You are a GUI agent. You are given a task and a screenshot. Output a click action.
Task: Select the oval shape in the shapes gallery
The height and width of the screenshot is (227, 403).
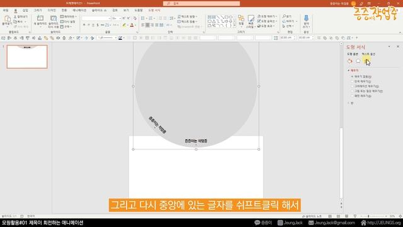click(210, 21)
